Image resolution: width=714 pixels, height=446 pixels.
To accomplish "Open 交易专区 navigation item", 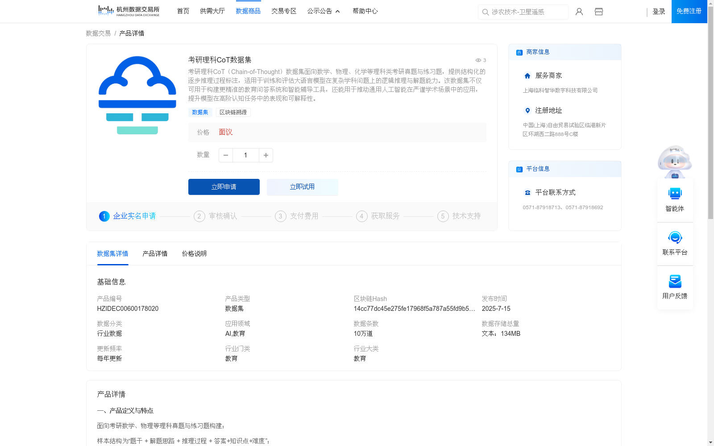I will pyautogui.click(x=284, y=11).
